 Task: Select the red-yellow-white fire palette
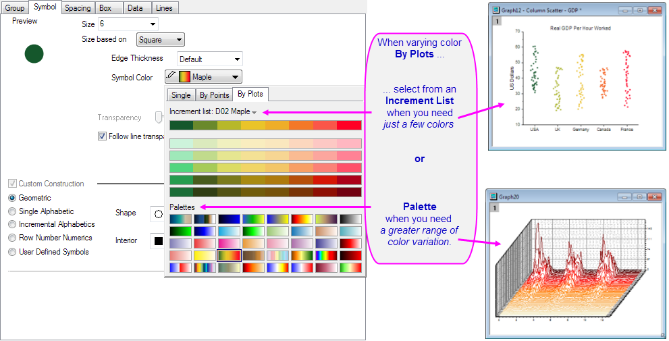(x=302, y=219)
